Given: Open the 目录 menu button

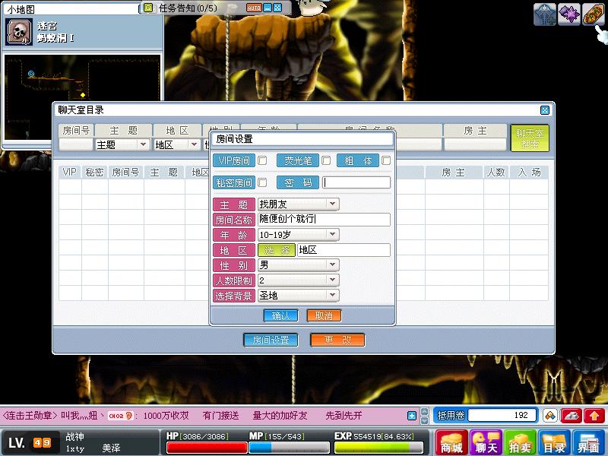Looking at the screenshot, I should pyautogui.click(x=554, y=442).
